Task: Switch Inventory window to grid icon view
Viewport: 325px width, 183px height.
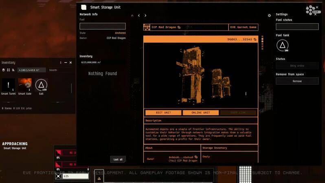Action: (x=9, y=70)
